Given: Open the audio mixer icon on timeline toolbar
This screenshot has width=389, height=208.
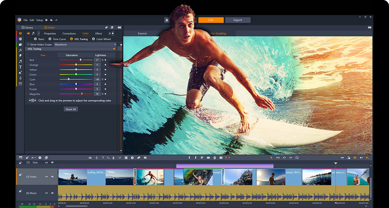Looking at the screenshot, I should pos(90,158).
